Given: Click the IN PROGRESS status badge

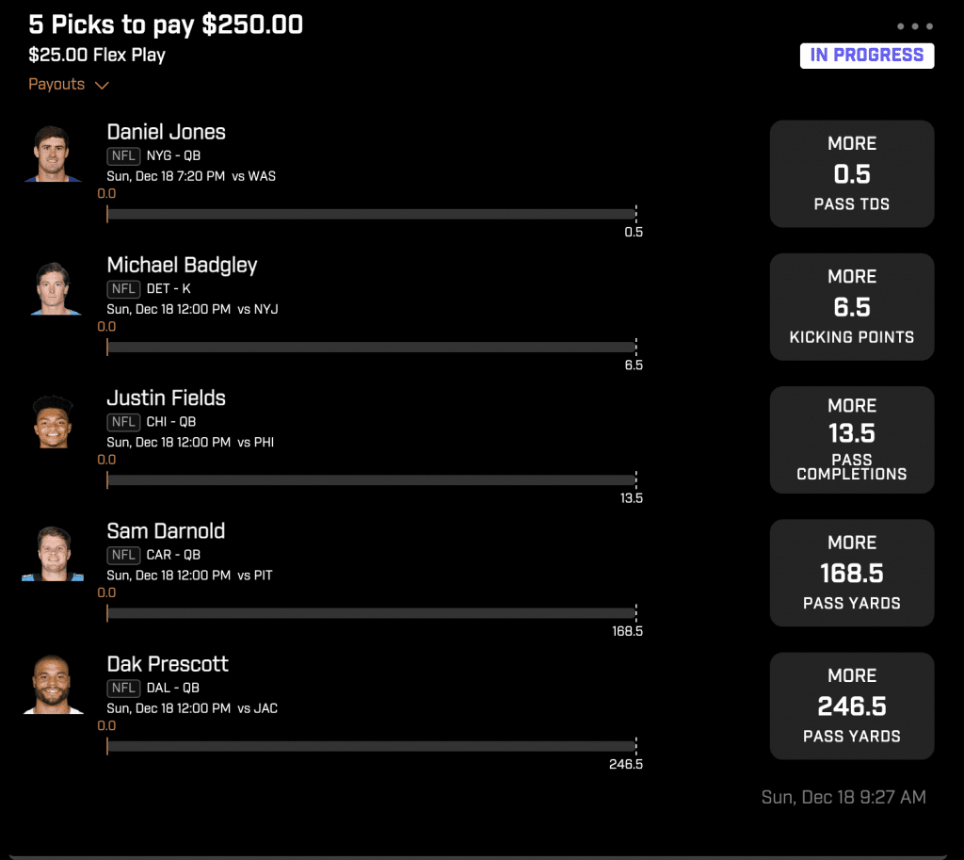Looking at the screenshot, I should pos(866,55).
